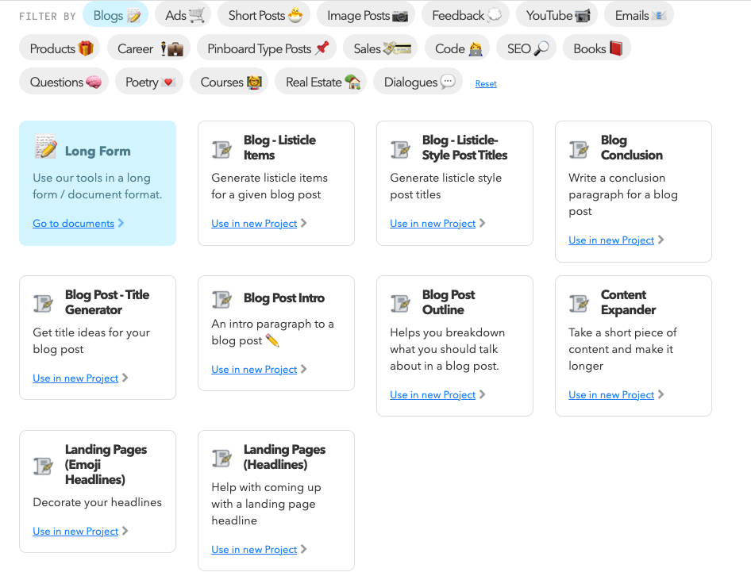Click the Blog Post Intro card icon

point(221,299)
